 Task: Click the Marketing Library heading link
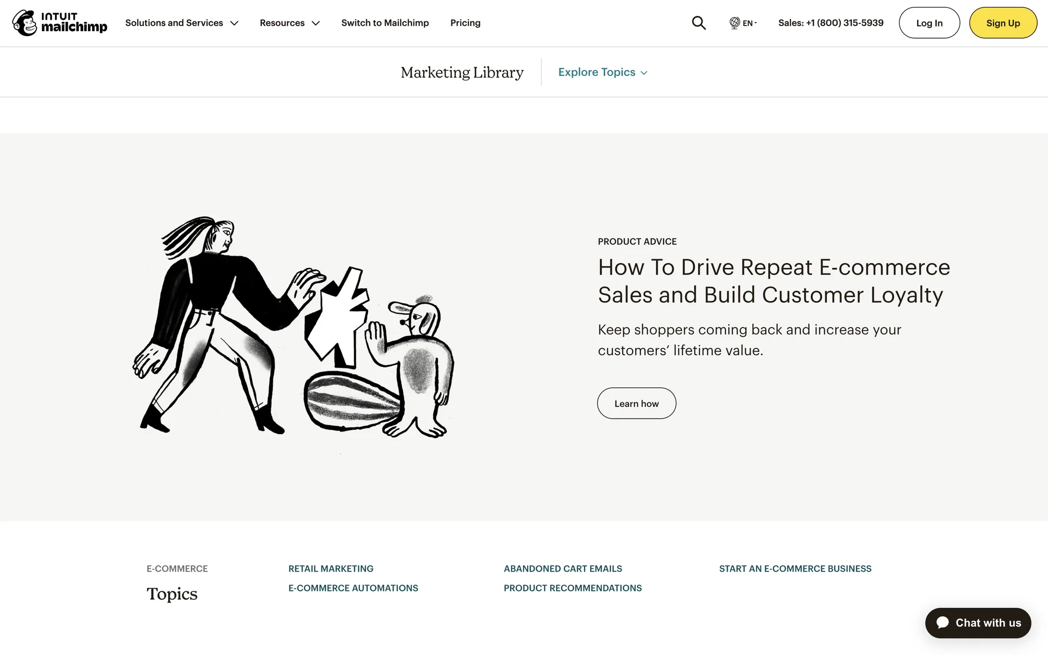(x=462, y=72)
